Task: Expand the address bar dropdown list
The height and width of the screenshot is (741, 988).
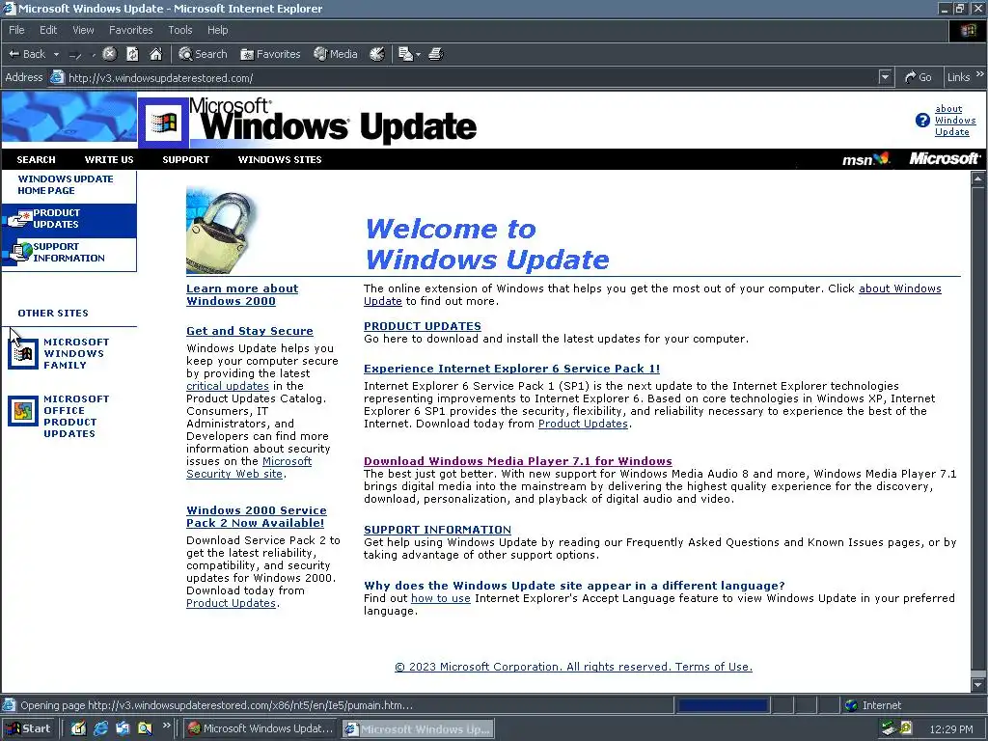Action: point(886,77)
